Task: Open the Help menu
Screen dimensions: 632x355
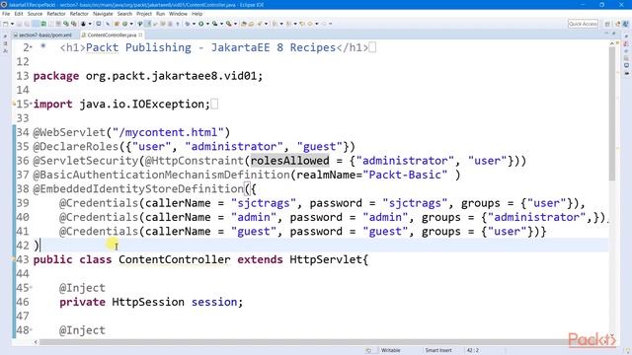Action: click(197, 14)
